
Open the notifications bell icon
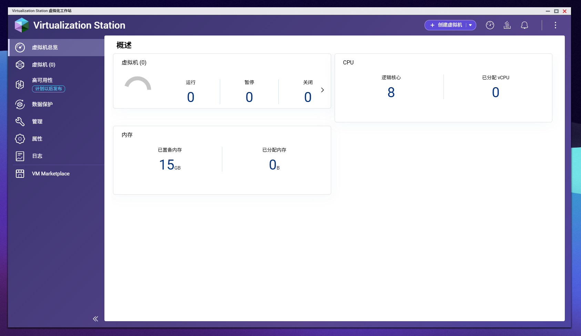pos(524,25)
